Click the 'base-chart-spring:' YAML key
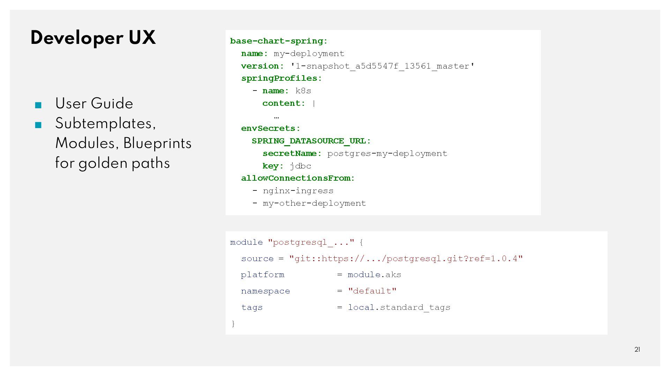The height and width of the screenshot is (376, 670). click(279, 41)
